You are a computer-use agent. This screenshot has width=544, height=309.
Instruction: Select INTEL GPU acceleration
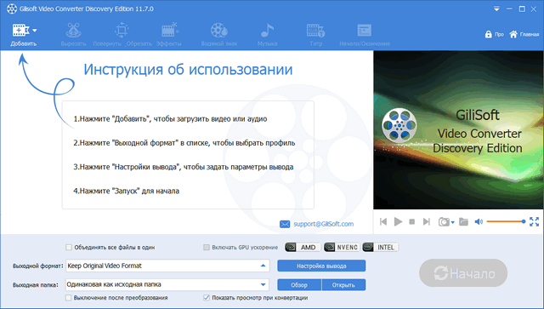pyautogui.click(x=381, y=247)
